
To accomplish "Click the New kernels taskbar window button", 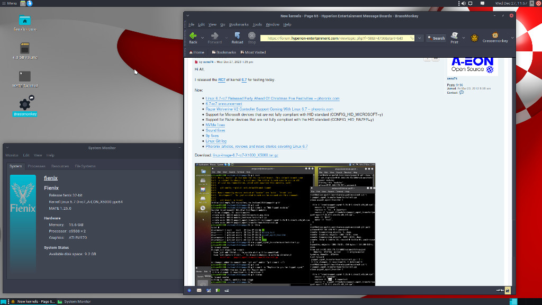I will pos(32,302).
